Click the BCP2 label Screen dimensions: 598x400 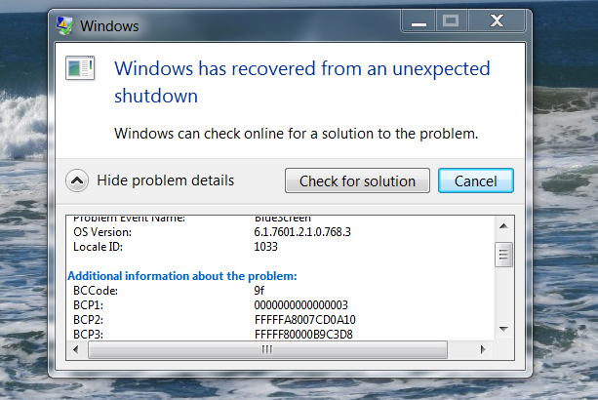click(88, 320)
